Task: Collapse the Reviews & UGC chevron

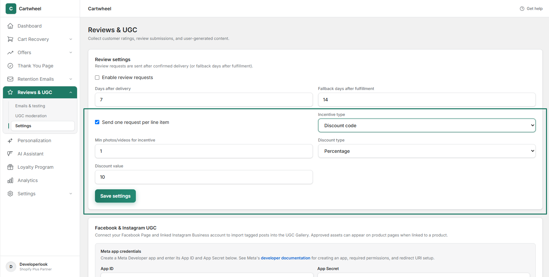Action: (71, 92)
